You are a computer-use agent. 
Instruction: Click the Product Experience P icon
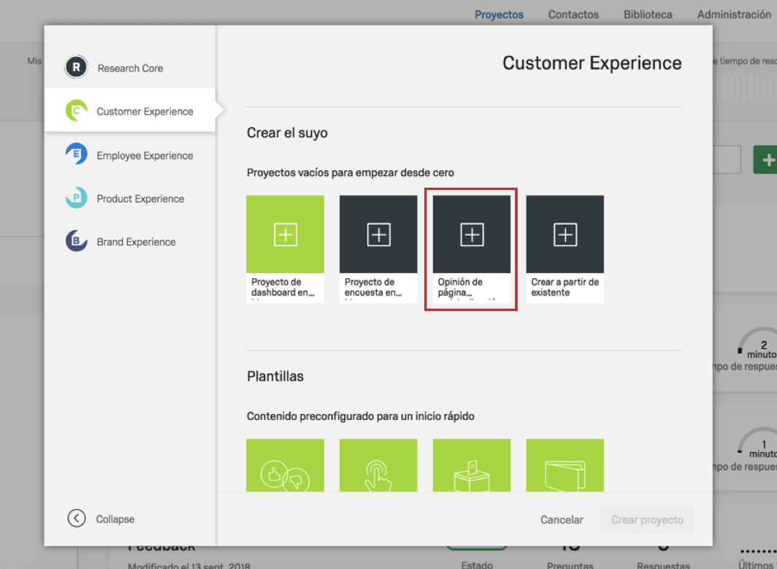click(76, 198)
